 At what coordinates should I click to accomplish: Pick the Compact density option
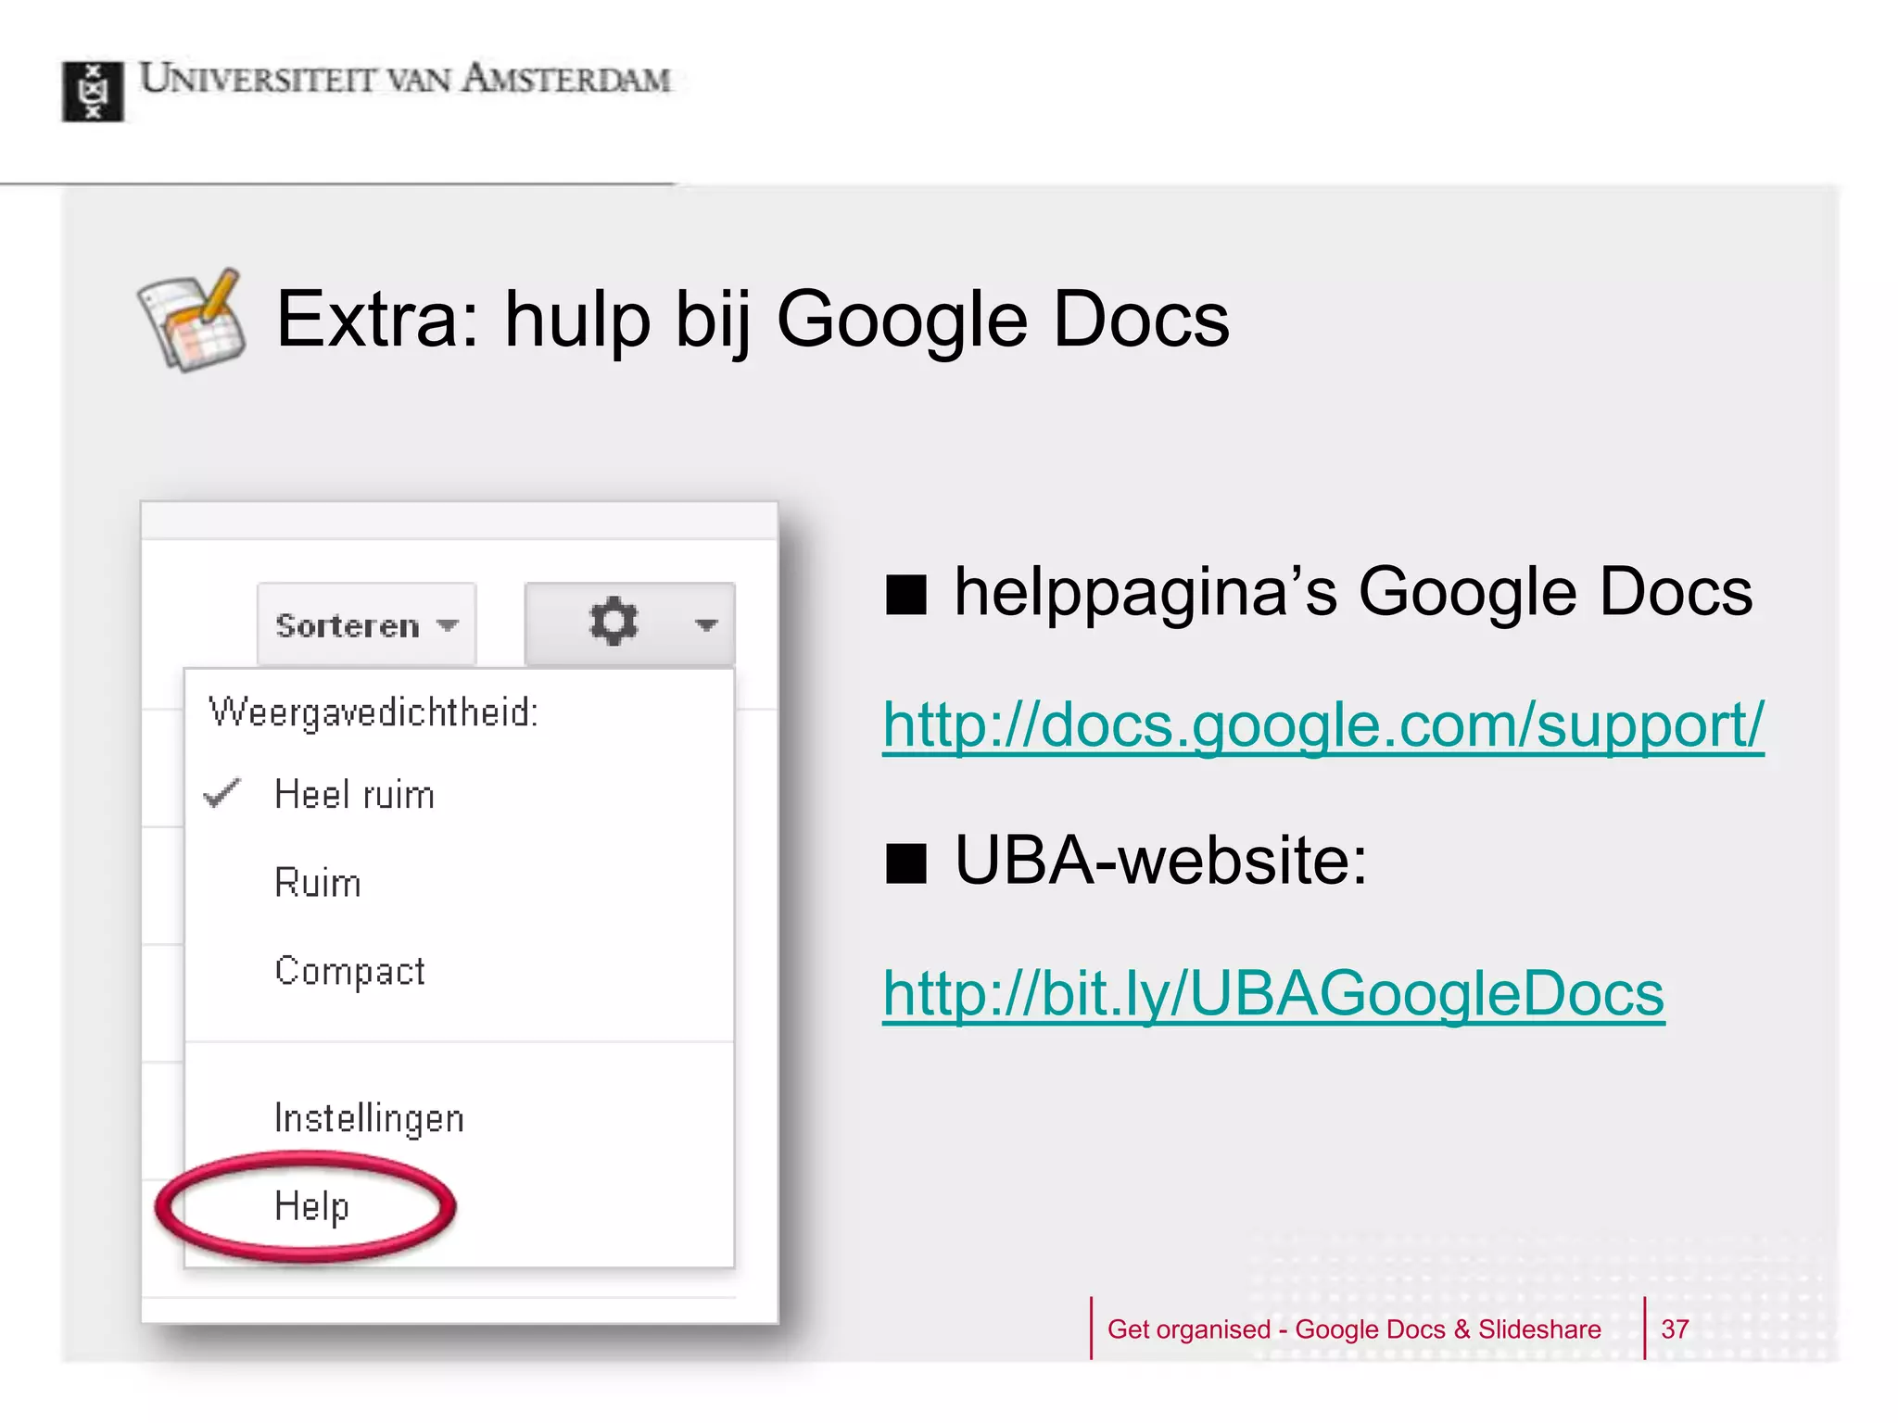[x=349, y=971]
